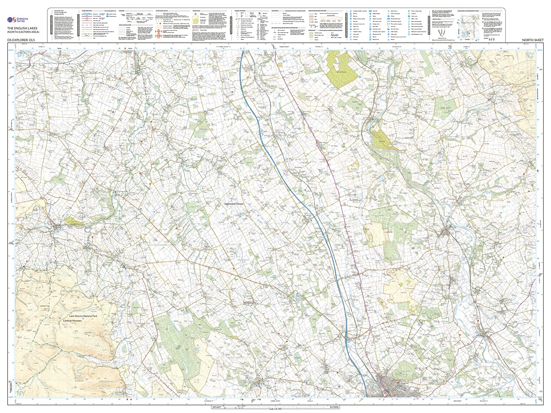This screenshot has height=413, width=551.
Task: Click the OS EXPLORER OL5 title
Action: [21, 40]
